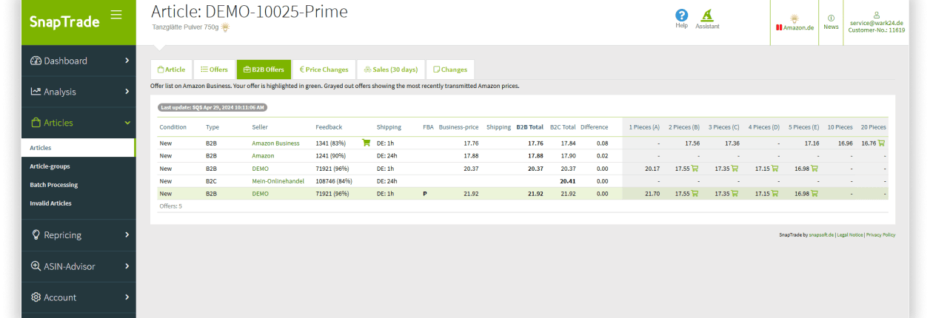Switch to the Offers tab
The width and height of the screenshot is (930, 318).
click(x=214, y=70)
